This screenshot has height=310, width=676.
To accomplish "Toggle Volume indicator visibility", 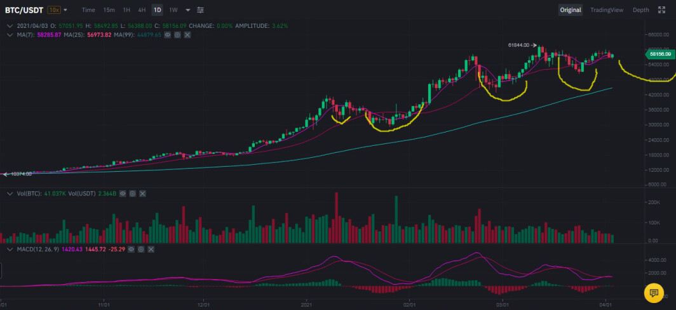I will 123,194.
